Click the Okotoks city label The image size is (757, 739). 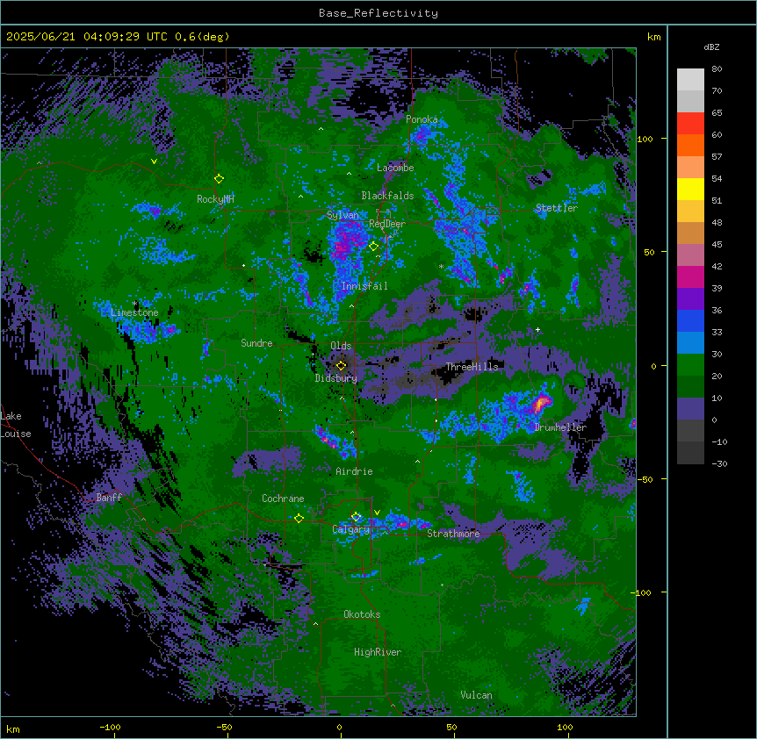click(362, 614)
